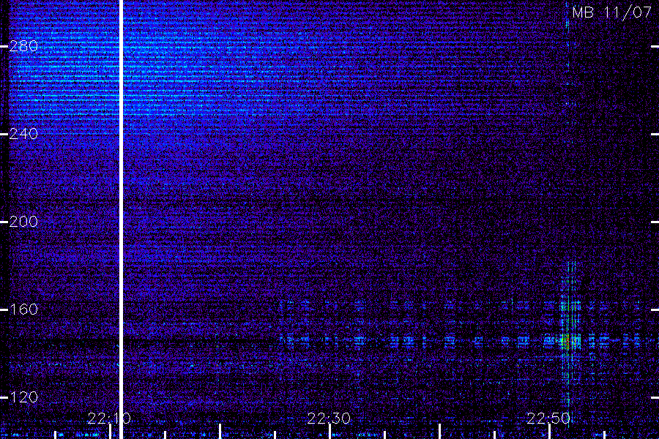
Task: Click the 22:50 time axis label
Action: (548, 419)
